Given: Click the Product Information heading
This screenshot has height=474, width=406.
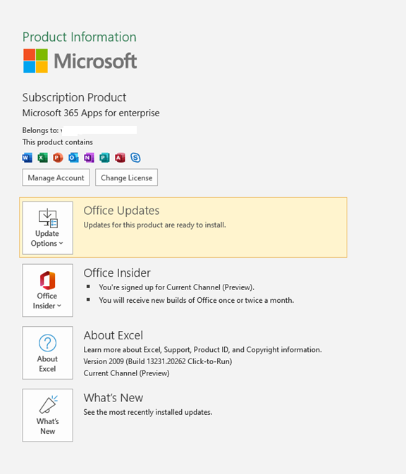Looking at the screenshot, I should click(80, 37).
